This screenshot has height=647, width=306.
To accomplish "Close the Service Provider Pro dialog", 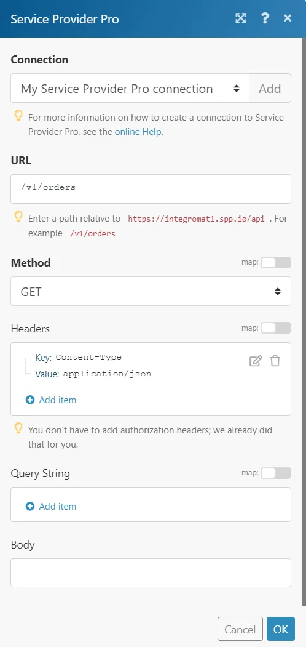I will [x=288, y=18].
